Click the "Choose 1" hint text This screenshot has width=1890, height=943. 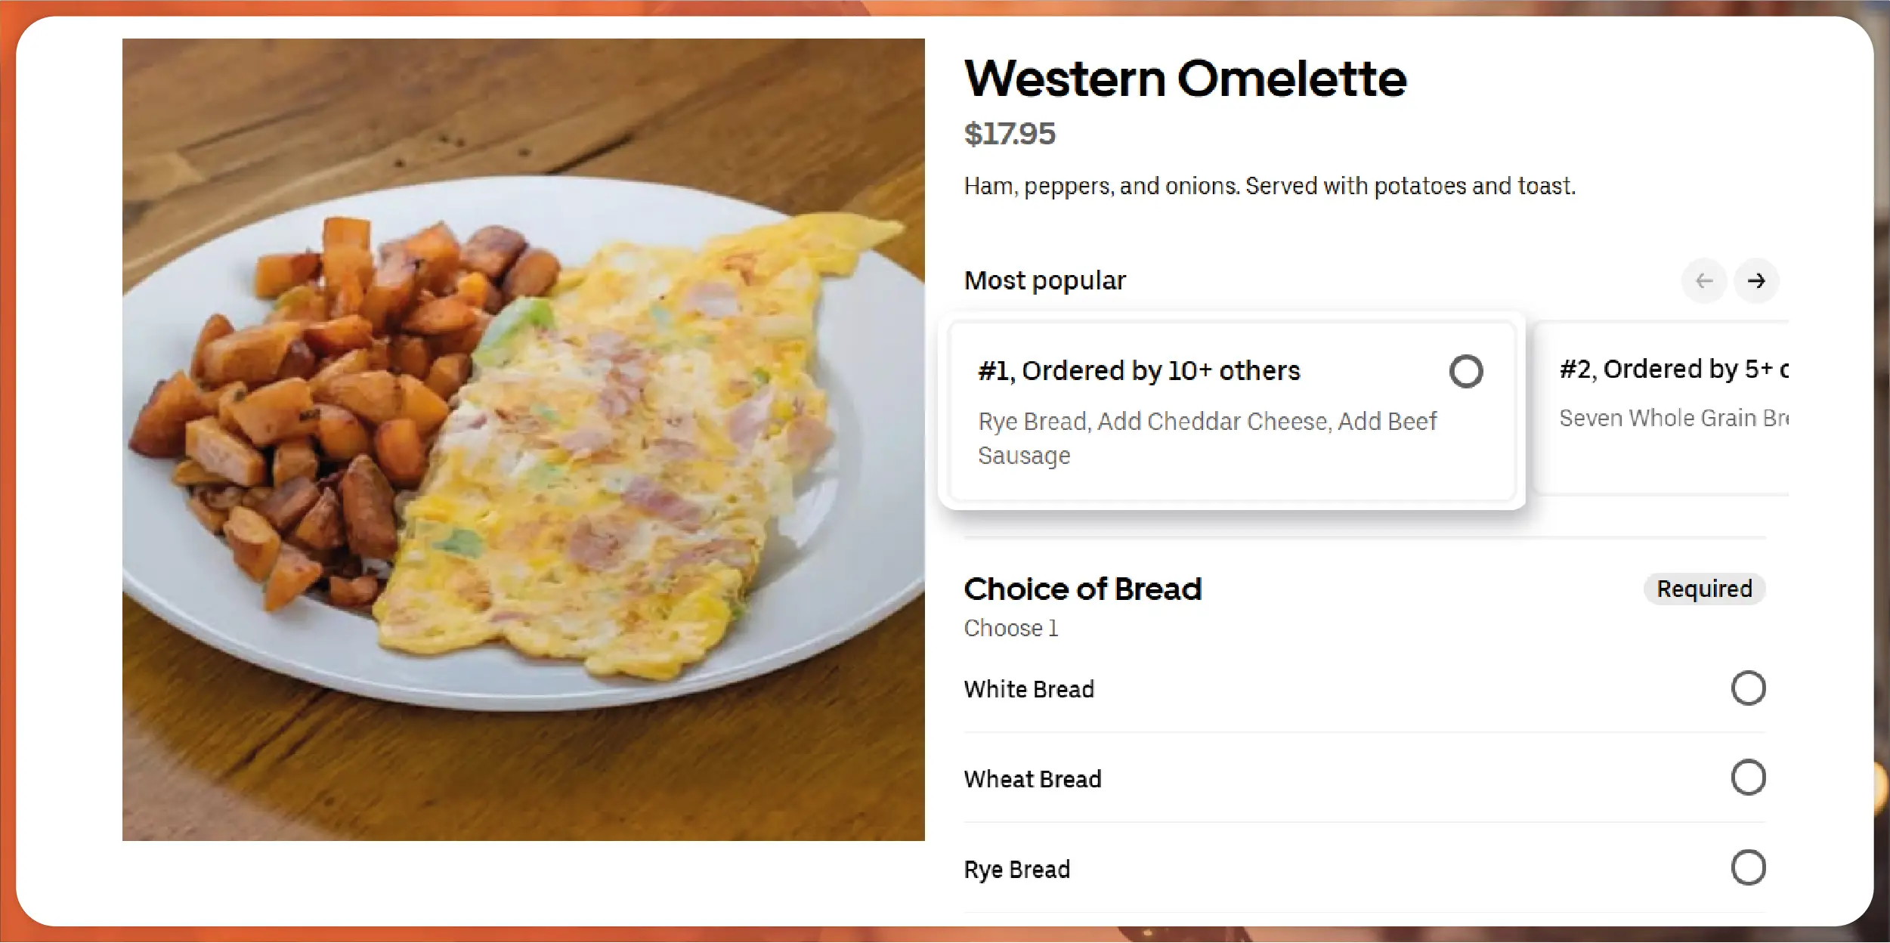[x=1010, y=628]
